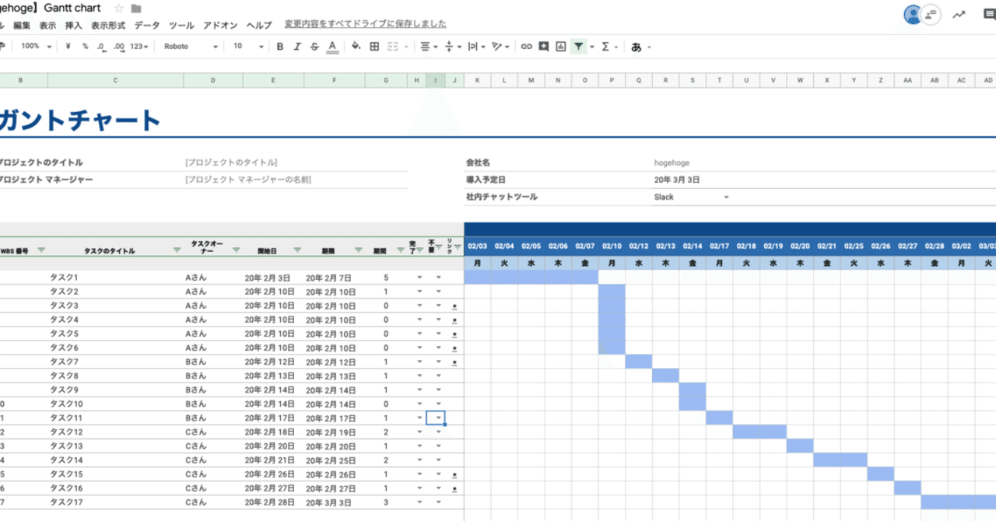Click the 変更内容をすべてドライブに保存しました link
This screenshot has height=521, width=996.
point(366,25)
